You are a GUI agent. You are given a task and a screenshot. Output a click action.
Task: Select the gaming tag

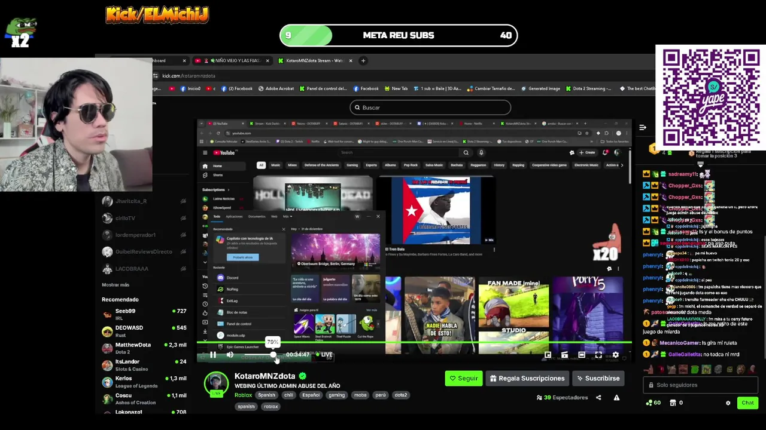click(x=336, y=395)
